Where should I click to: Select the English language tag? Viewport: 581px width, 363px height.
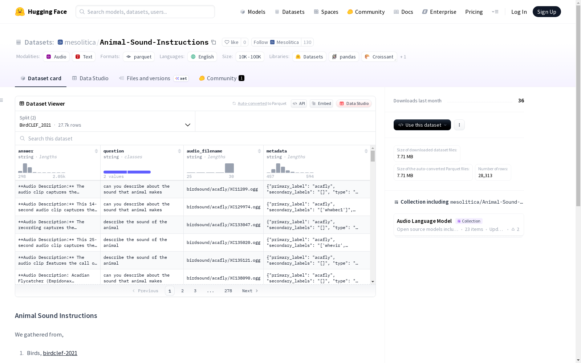click(202, 57)
